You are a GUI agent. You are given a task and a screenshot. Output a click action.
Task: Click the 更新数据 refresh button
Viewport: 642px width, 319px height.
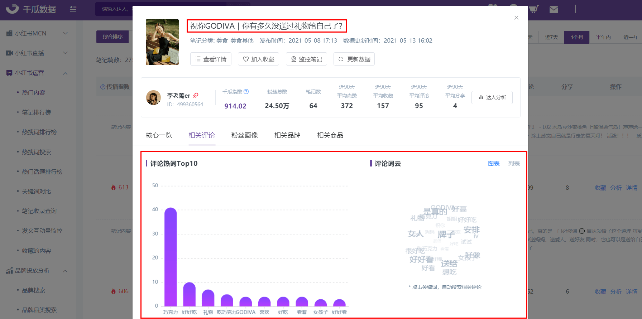coord(354,59)
